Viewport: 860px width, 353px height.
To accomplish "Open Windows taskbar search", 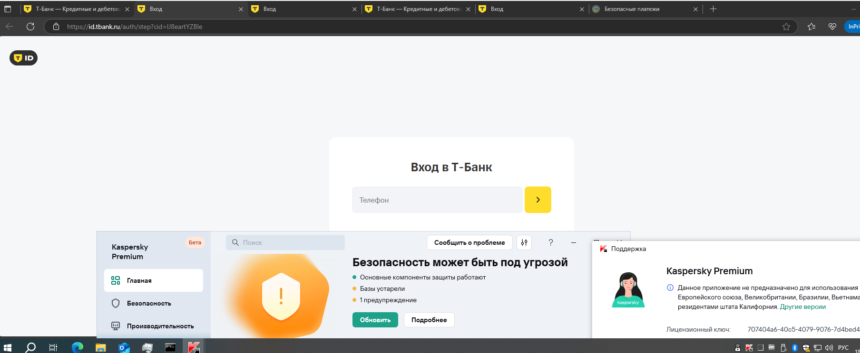I will [30, 348].
